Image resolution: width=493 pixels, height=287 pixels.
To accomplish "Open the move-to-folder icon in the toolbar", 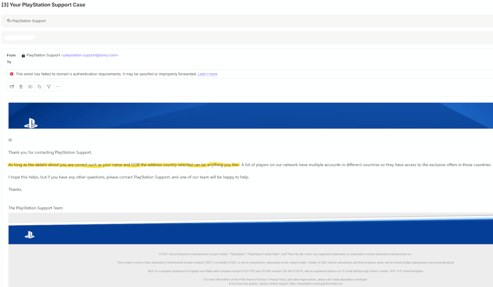I will click(30, 86).
